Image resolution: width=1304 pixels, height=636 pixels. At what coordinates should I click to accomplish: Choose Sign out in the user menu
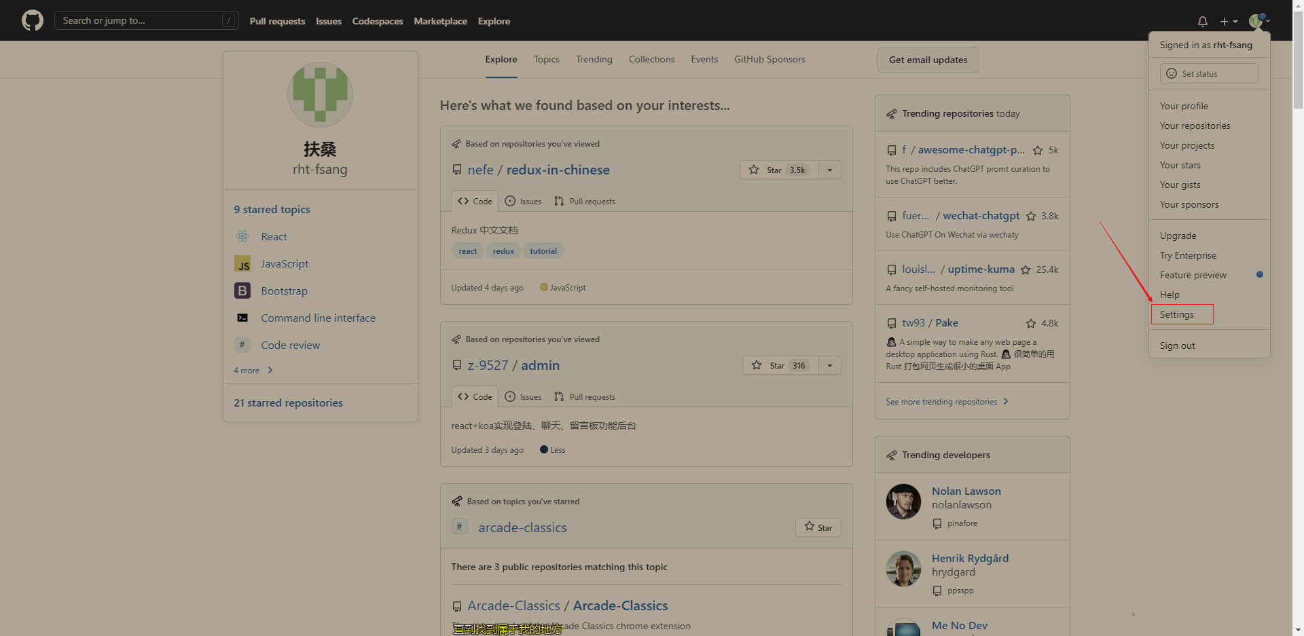(1210, 345)
